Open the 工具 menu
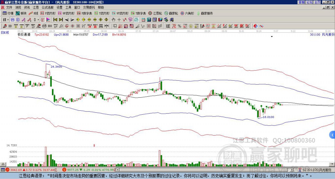Viewport: 335px width, 179px height. click(x=68, y=8)
